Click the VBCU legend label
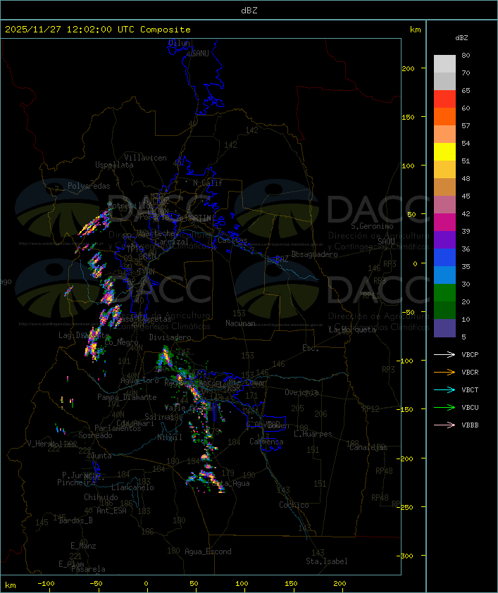The height and width of the screenshot is (593, 498). click(x=470, y=407)
